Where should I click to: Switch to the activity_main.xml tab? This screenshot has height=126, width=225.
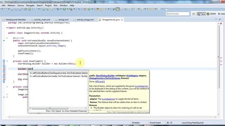point(41,20)
